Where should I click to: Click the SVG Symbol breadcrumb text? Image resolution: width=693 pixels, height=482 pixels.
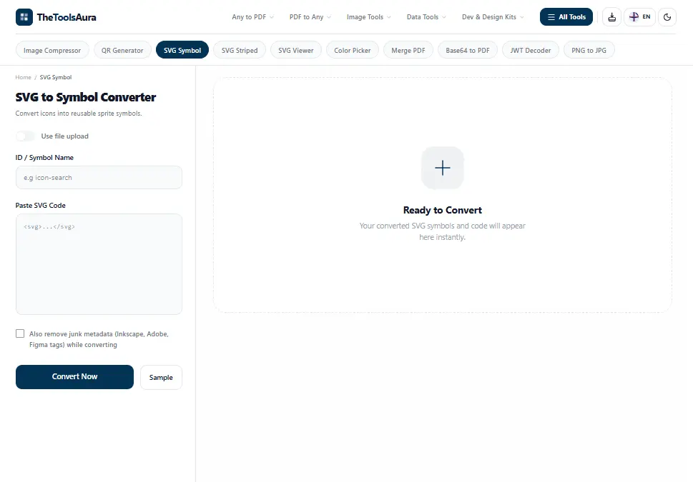point(56,77)
